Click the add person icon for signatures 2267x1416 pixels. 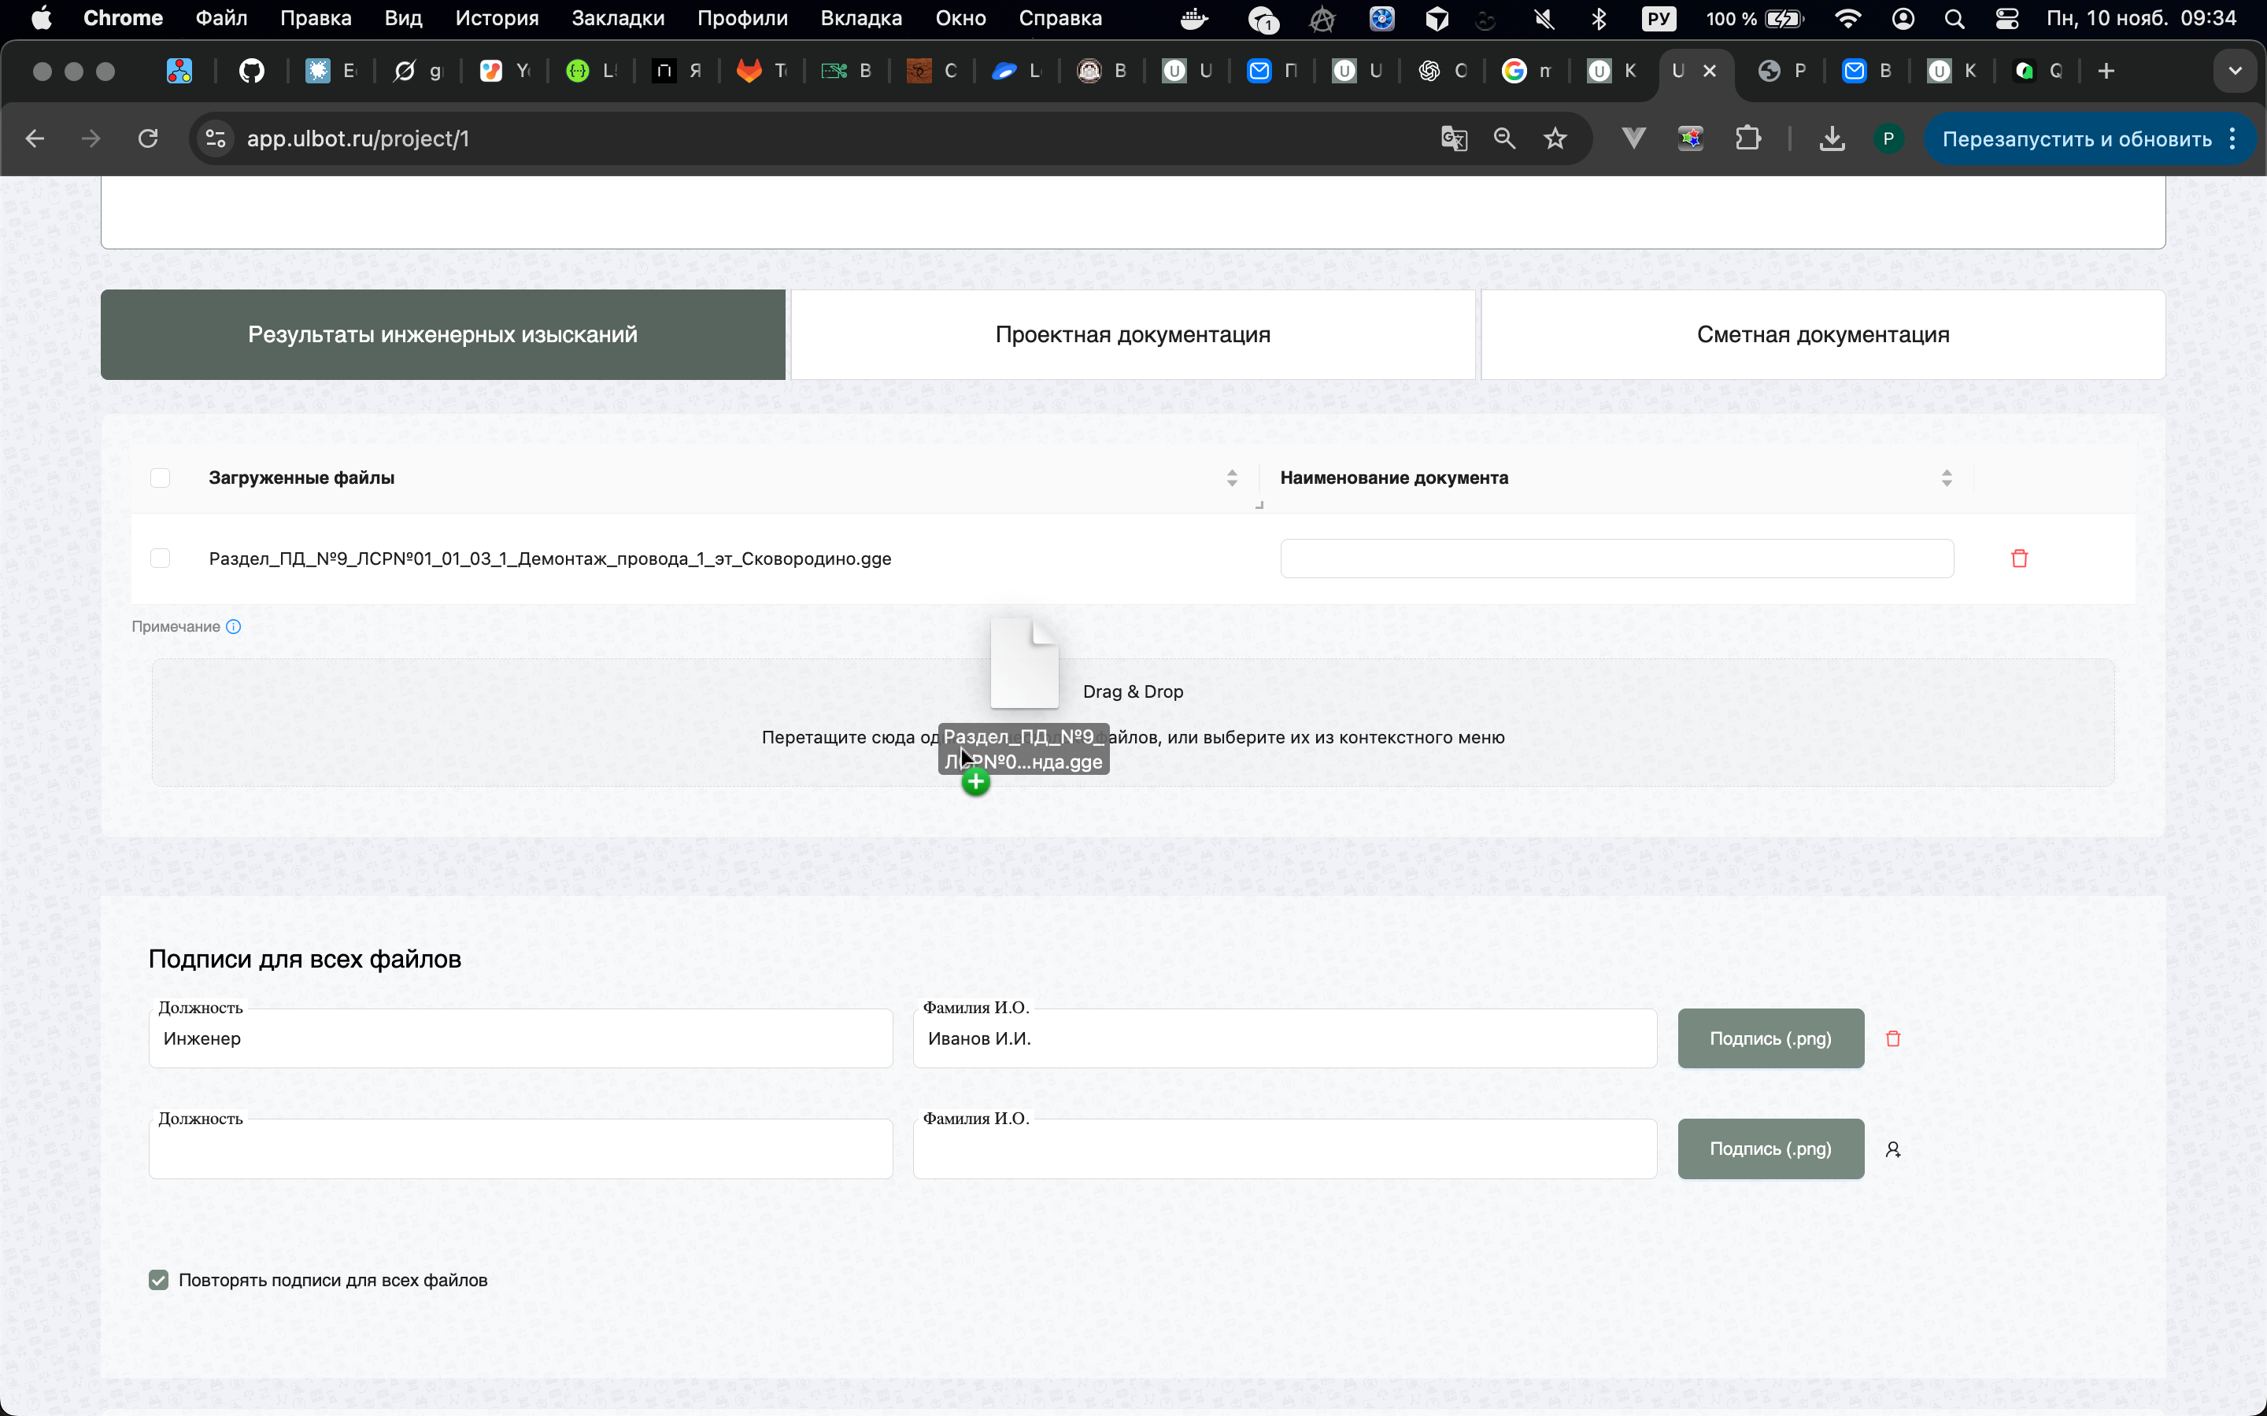coord(1892,1149)
